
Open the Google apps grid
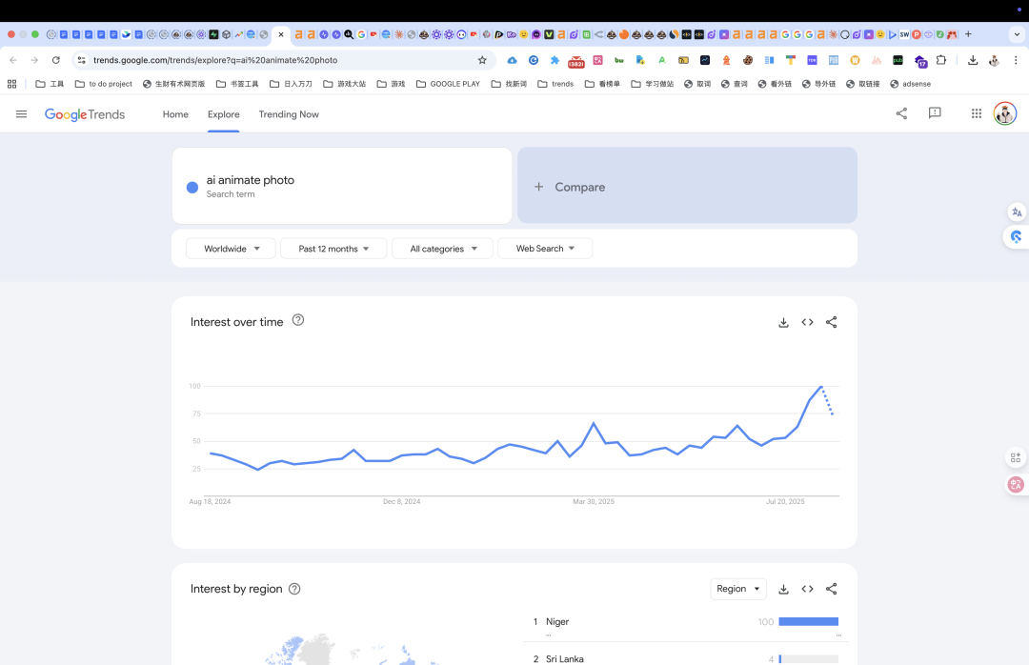coord(977,113)
